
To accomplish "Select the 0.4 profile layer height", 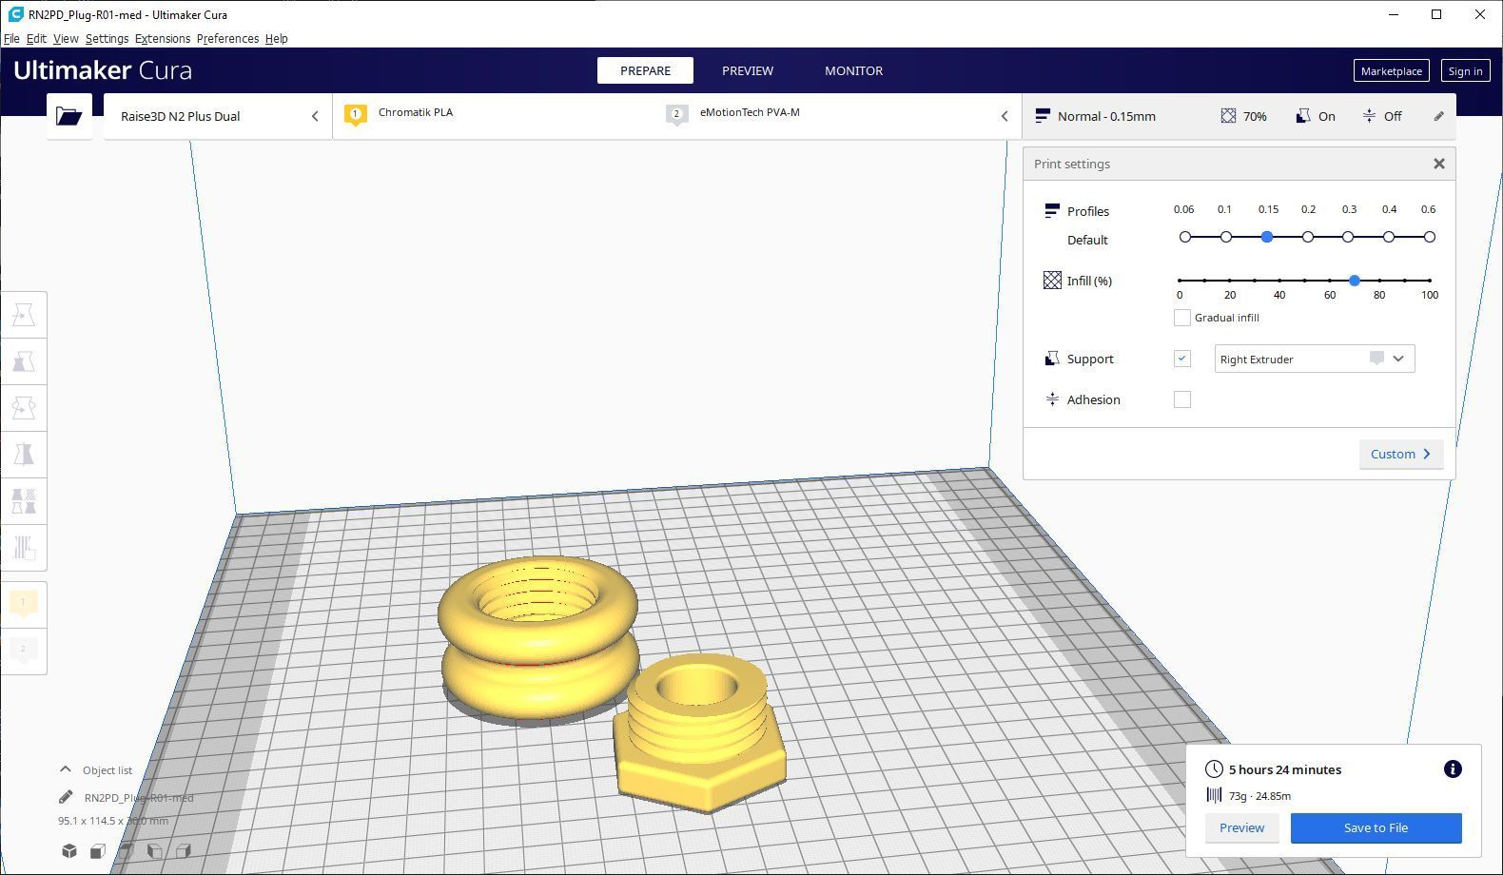I will 1389,237.
